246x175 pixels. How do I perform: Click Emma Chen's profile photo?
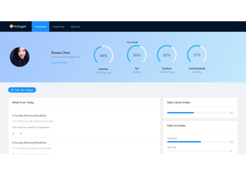point(19,57)
